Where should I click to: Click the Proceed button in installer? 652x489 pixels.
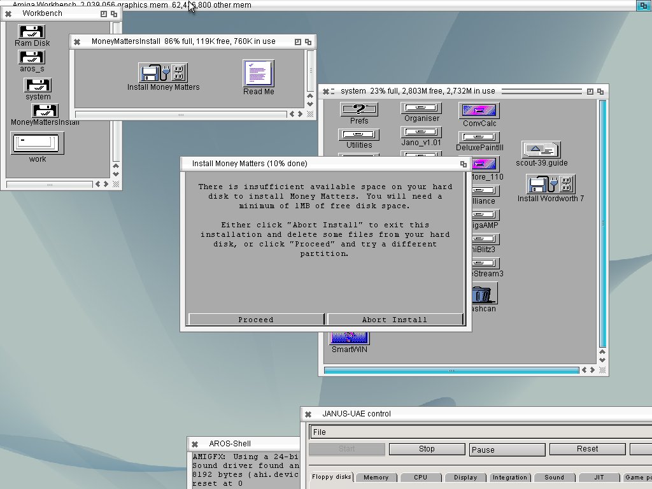(256, 320)
